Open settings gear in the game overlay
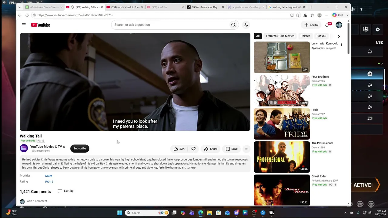Viewport: 388px width, 218px height. pos(378,29)
